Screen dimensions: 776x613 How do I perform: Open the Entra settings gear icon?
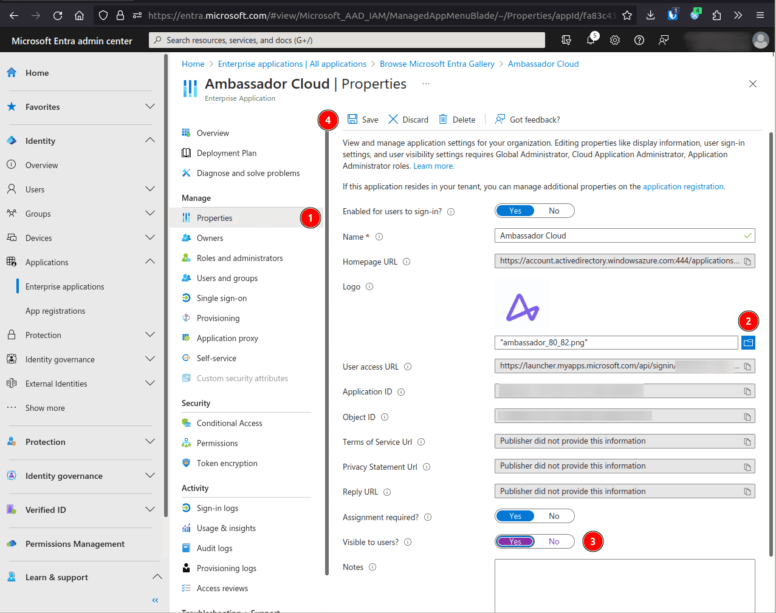(x=615, y=40)
